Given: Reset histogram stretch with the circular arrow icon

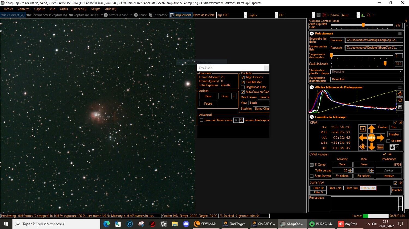Looking at the screenshot, I should 400,100.
